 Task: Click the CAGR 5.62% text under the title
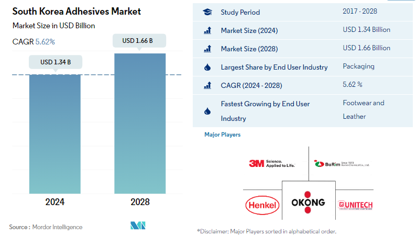coord(34,41)
